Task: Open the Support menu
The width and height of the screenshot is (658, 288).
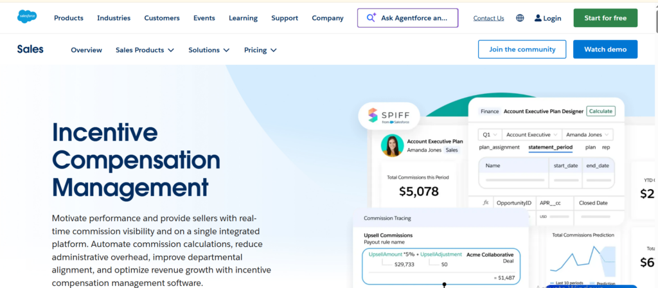Action: [x=285, y=18]
